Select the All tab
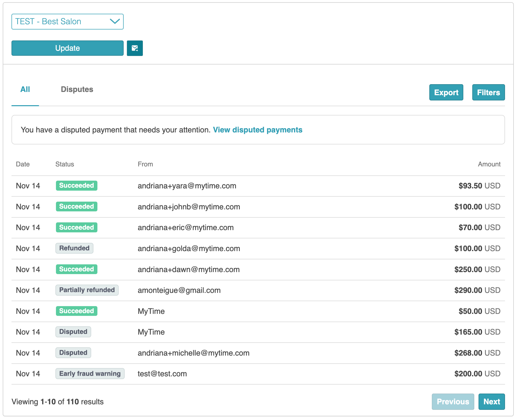The image size is (516, 419). click(25, 89)
